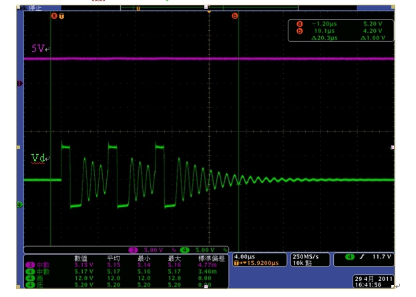Viewport: 416px width, 297px height.
Task: Click the 標準偏差 column header
Action: click(212, 258)
